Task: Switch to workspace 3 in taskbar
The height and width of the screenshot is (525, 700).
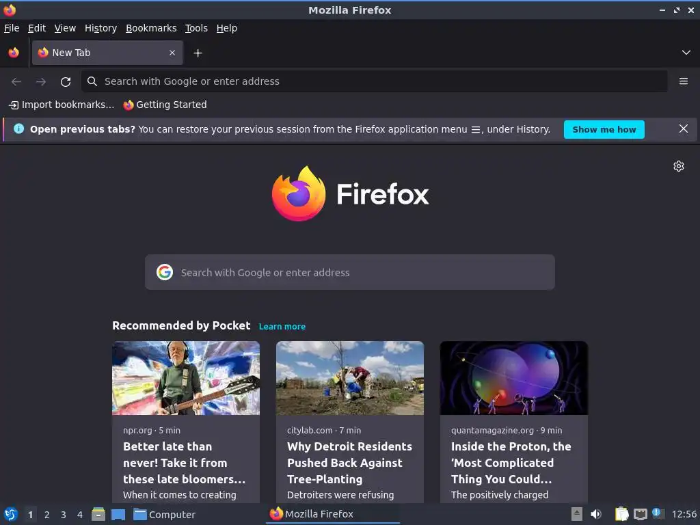Action: coord(64,515)
